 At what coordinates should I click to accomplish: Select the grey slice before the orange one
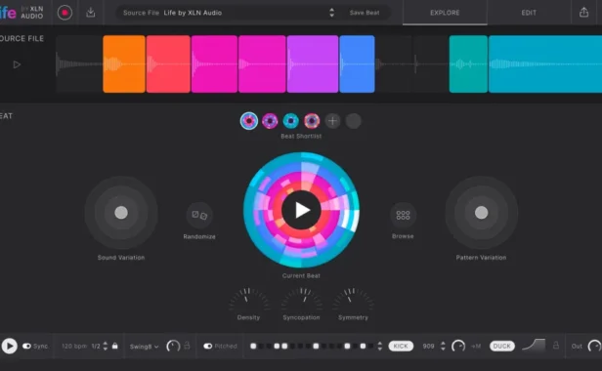(79, 63)
